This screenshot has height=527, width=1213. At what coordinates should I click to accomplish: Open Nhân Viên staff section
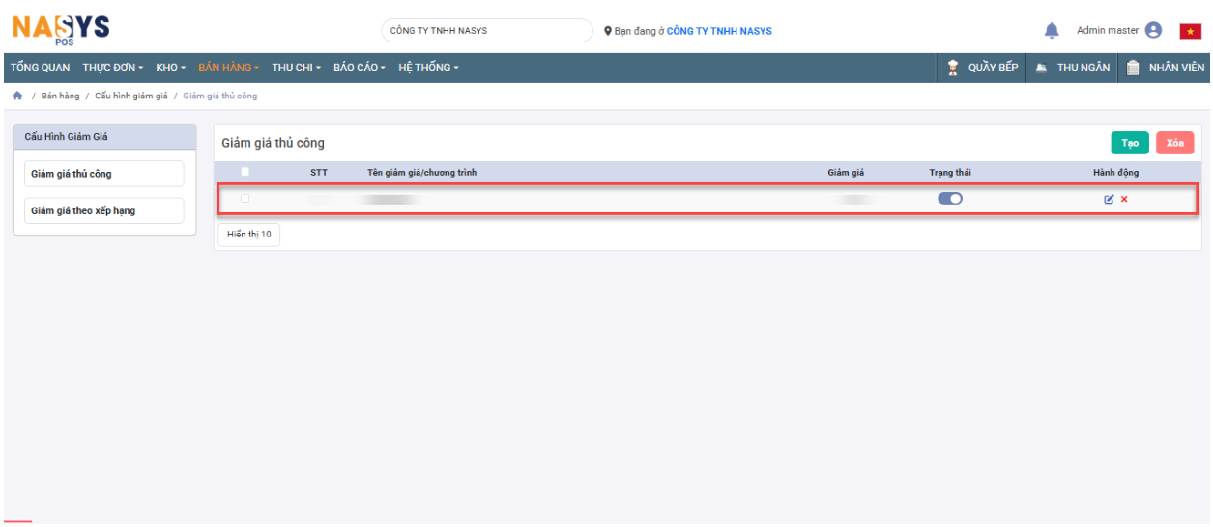[x=1166, y=68]
